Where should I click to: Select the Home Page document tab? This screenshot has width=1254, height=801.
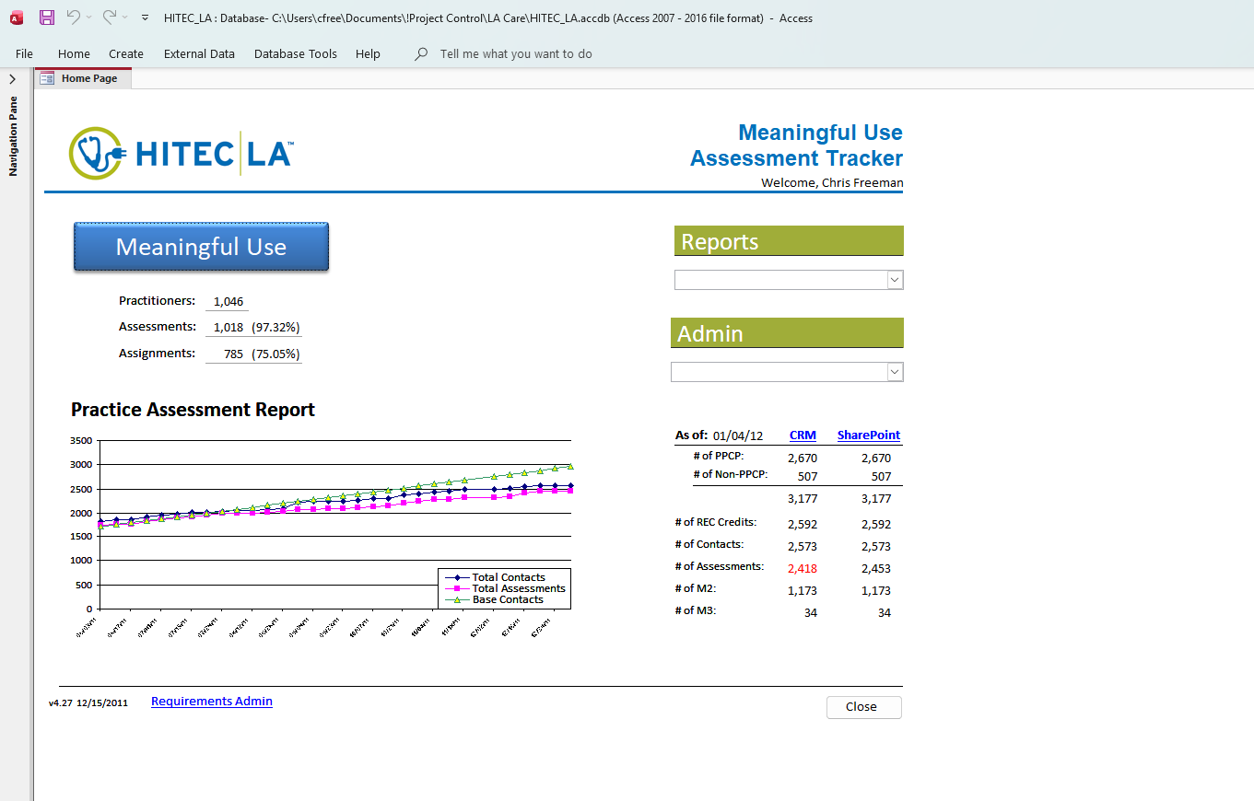tap(83, 79)
